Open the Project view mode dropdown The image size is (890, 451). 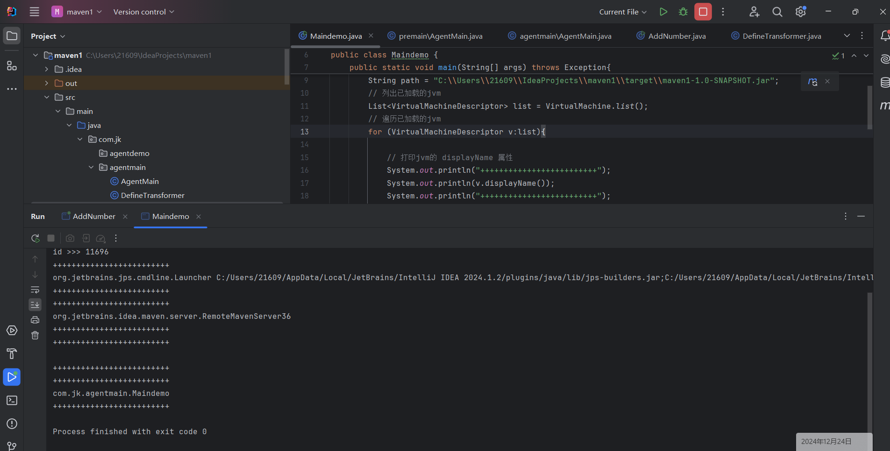[x=48, y=36]
